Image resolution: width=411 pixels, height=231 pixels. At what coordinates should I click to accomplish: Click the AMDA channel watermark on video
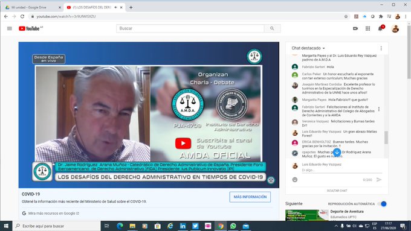[271, 180]
